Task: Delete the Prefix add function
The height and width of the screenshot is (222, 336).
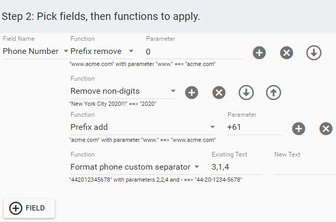Action: coord(326,129)
